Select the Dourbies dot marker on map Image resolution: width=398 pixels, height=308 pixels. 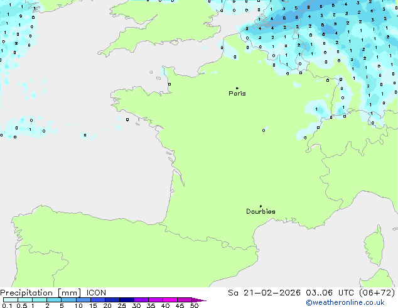click(x=261, y=206)
